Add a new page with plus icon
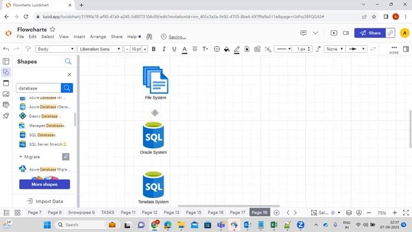Image resolution: width=412 pixels, height=232 pixels. 276,213
